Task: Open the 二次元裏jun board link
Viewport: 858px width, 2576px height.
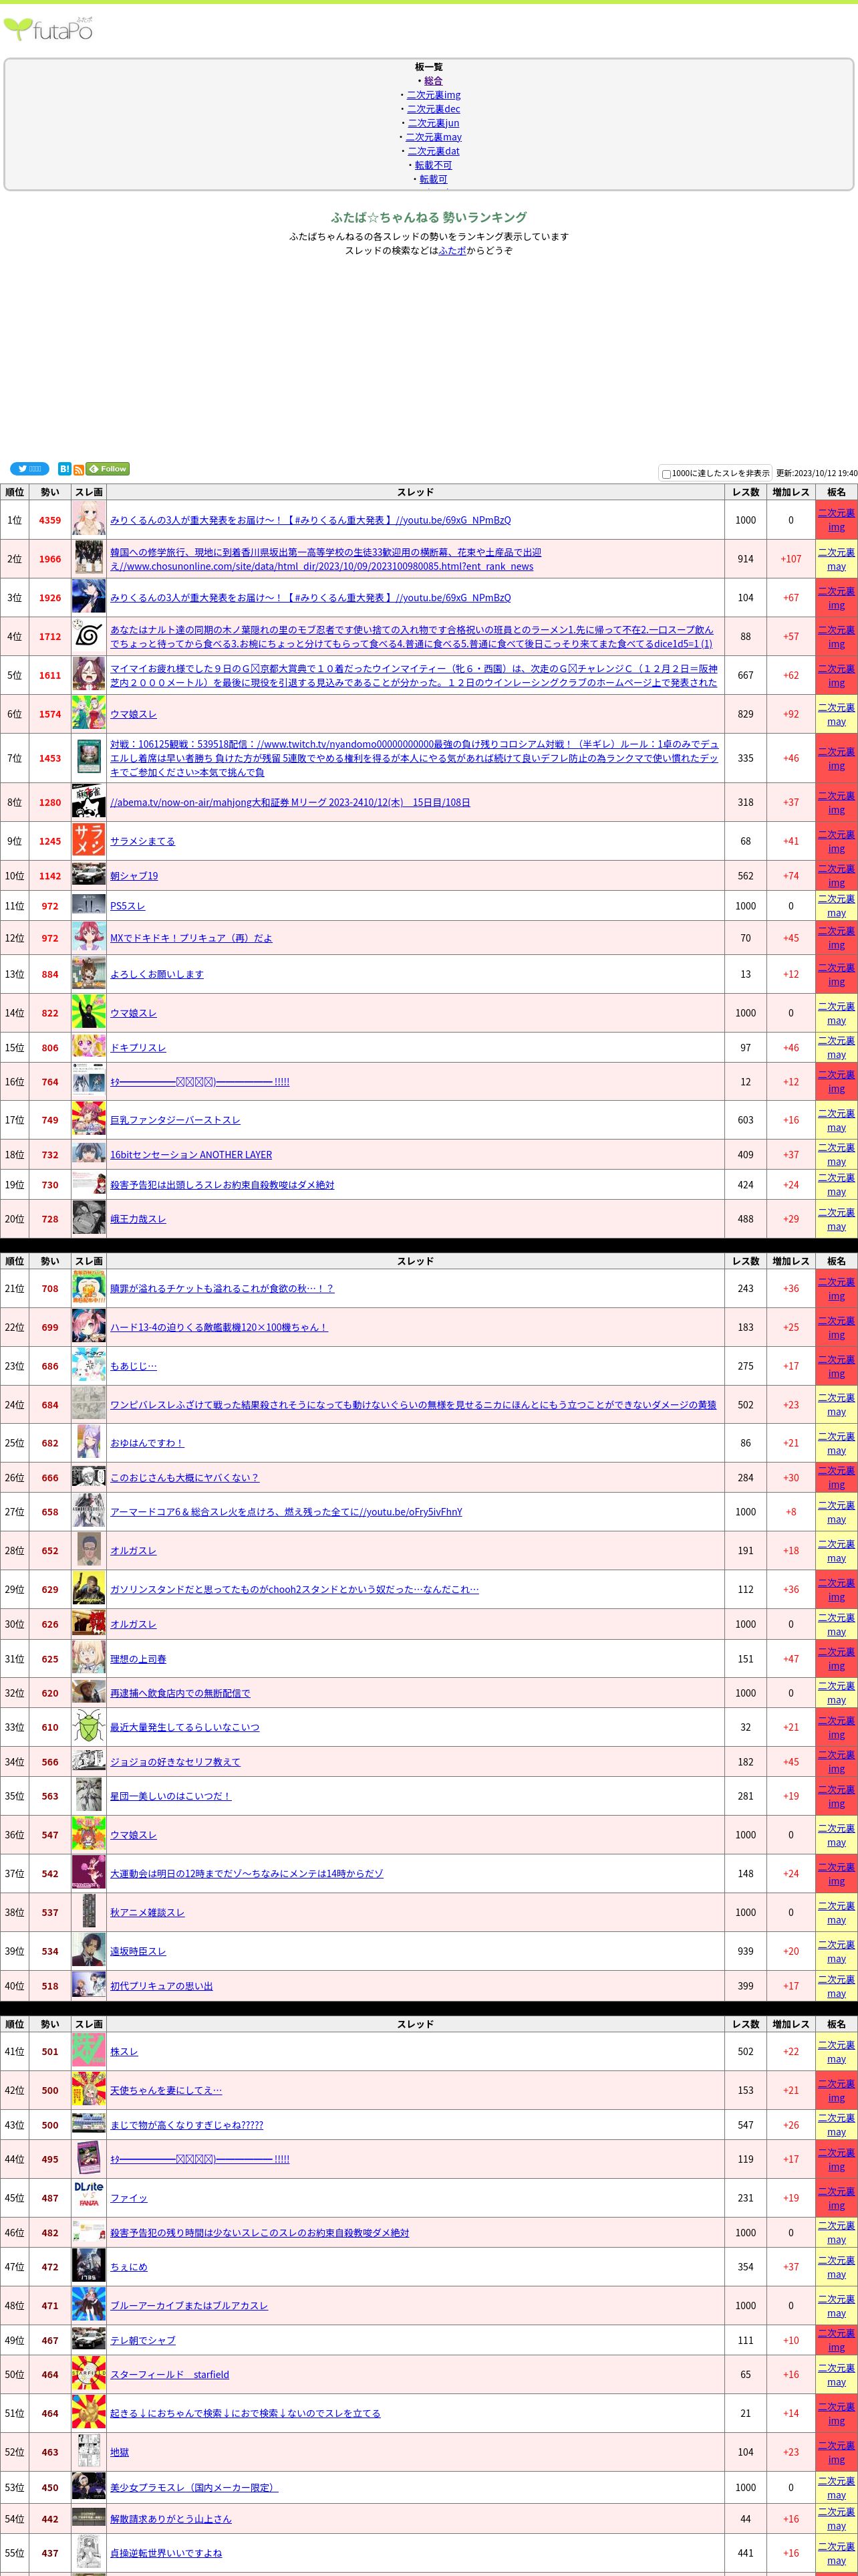Action: (434, 123)
